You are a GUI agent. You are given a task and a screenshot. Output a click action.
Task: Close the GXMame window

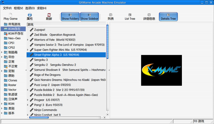(x=211, y=2)
